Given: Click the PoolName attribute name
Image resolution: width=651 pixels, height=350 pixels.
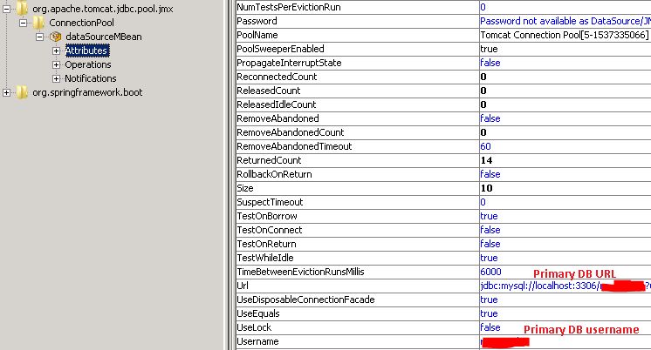Looking at the screenshot, I should coord(257,35).
